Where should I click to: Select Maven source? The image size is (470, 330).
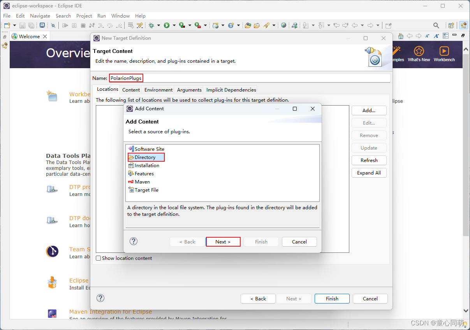tap(139, 182)
